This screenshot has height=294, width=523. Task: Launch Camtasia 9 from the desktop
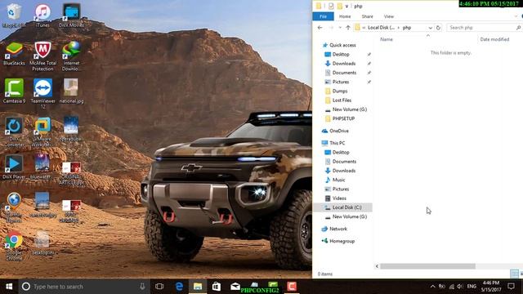(14, 91)
